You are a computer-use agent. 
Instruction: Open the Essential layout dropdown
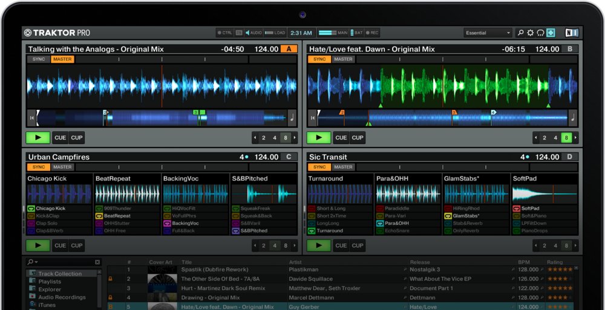tap(488, 33)
